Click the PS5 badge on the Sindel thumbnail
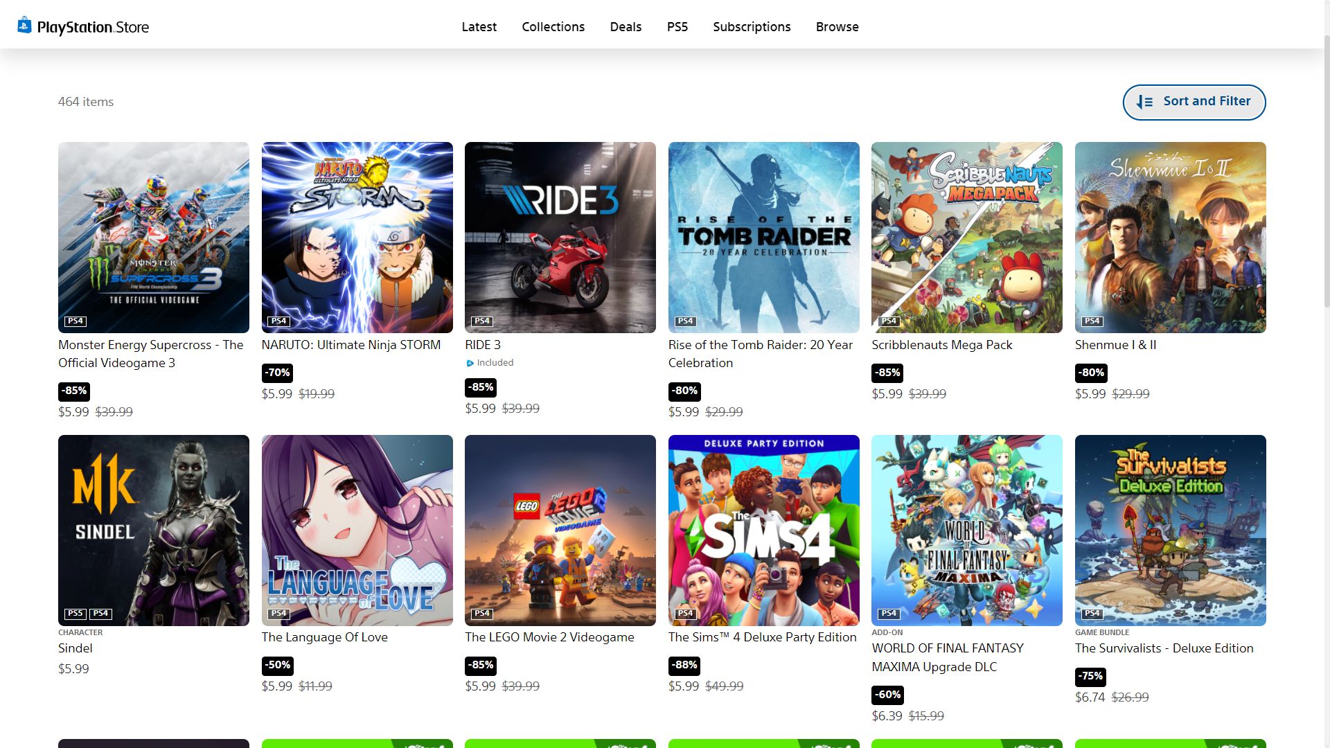Viewport: 1330px width, 748px height. coord(75,614)
